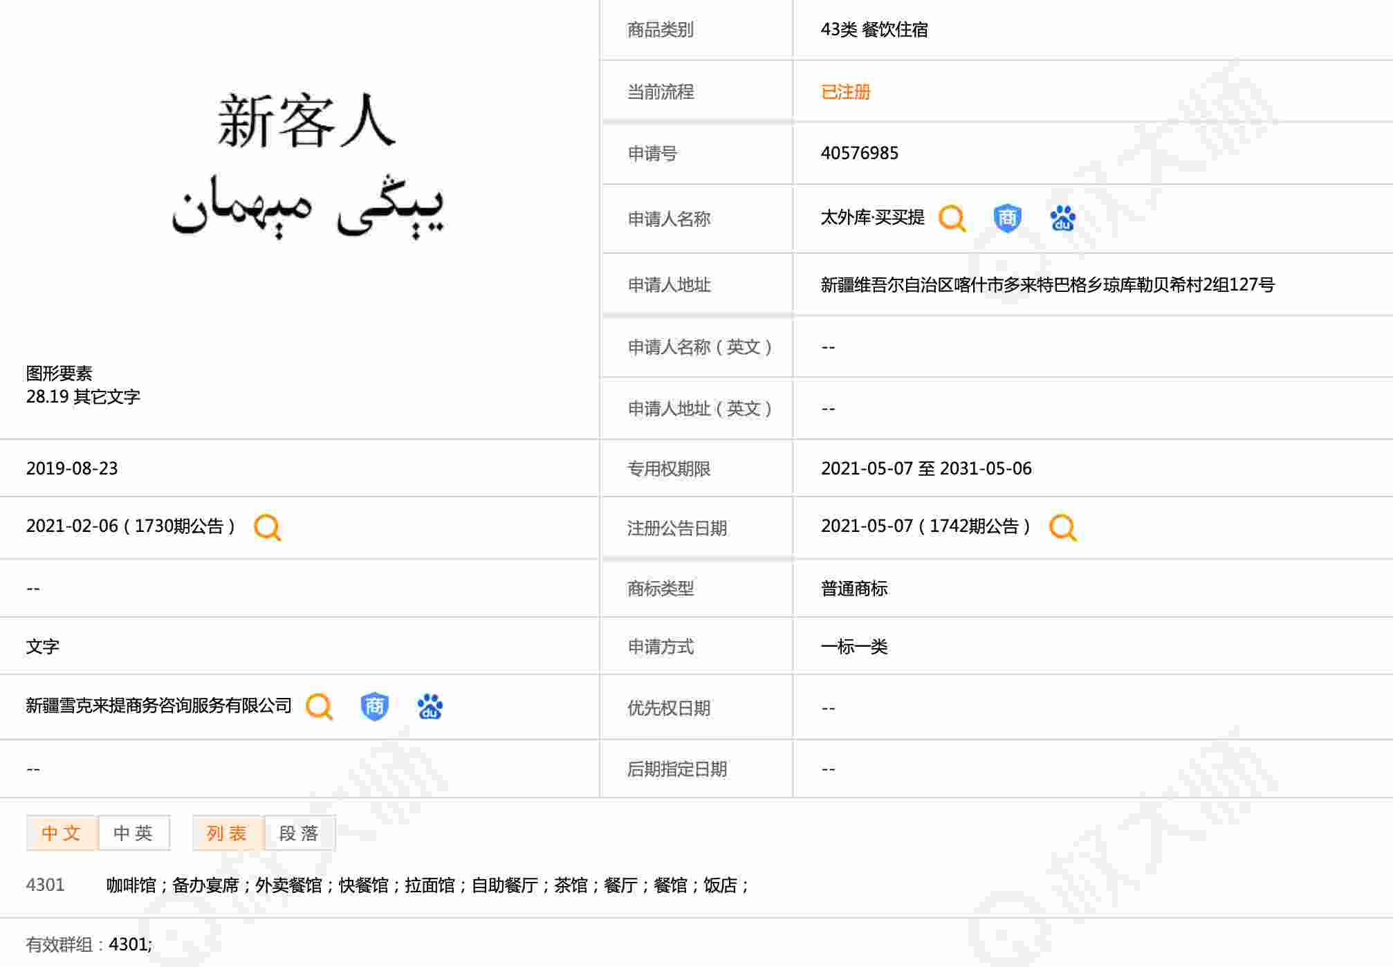Viewport: 1393px width, 967px height.
Task: Click 2021-02-06 (1730期公告) announcement text
Action: [x=130, y=526]
